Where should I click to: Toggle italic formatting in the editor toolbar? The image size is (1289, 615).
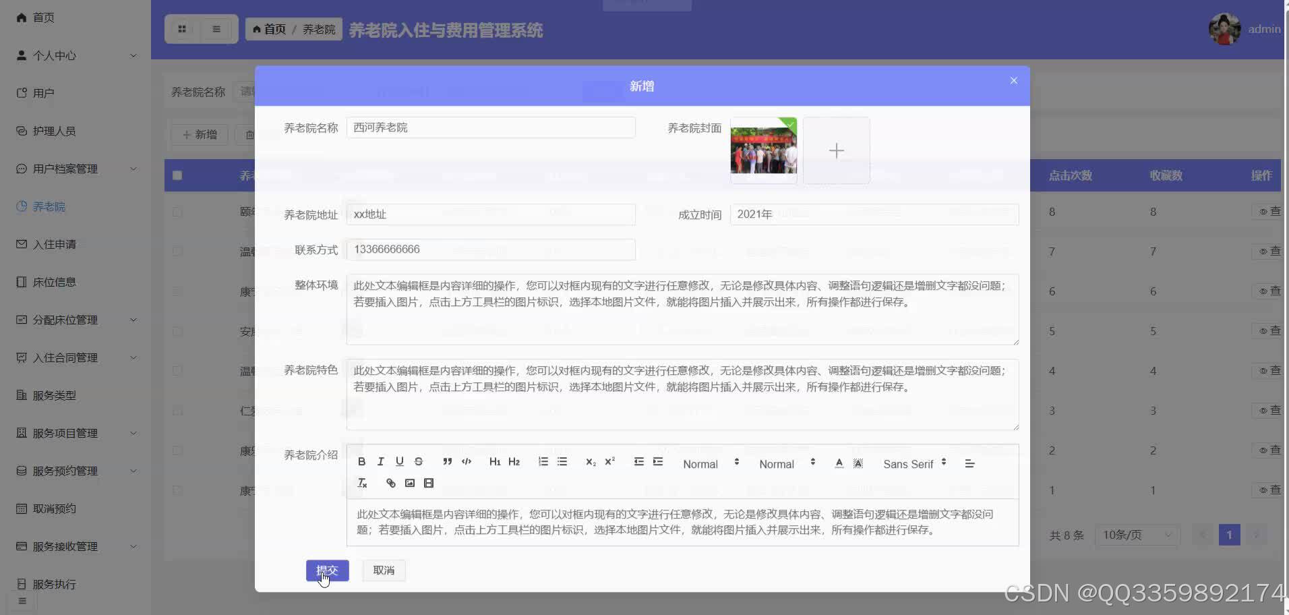[x=381, y=462]
